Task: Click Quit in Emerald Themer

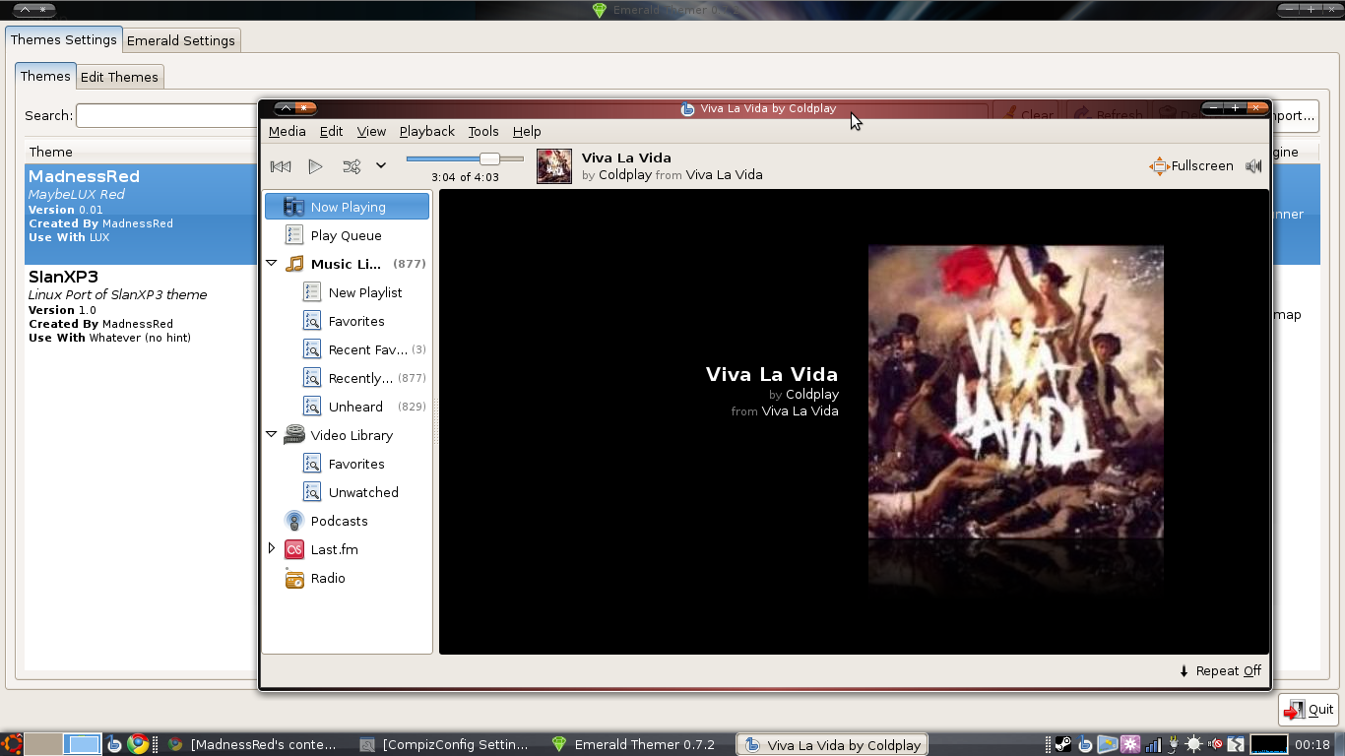Action: tap(1308, 709)
